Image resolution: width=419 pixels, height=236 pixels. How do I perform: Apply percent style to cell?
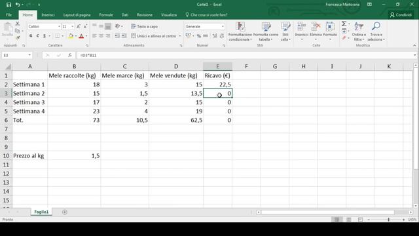[x=199, y=36]
